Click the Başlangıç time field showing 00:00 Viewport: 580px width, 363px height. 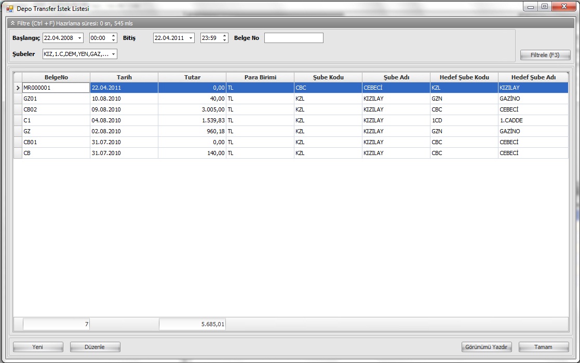click(100, 38)
